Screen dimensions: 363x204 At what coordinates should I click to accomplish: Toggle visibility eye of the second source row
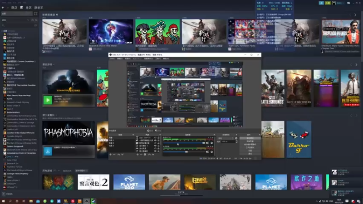tap(155, 141)
